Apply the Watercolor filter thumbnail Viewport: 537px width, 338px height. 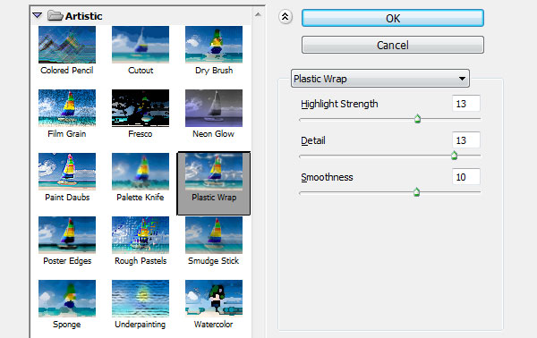point(214,299)
